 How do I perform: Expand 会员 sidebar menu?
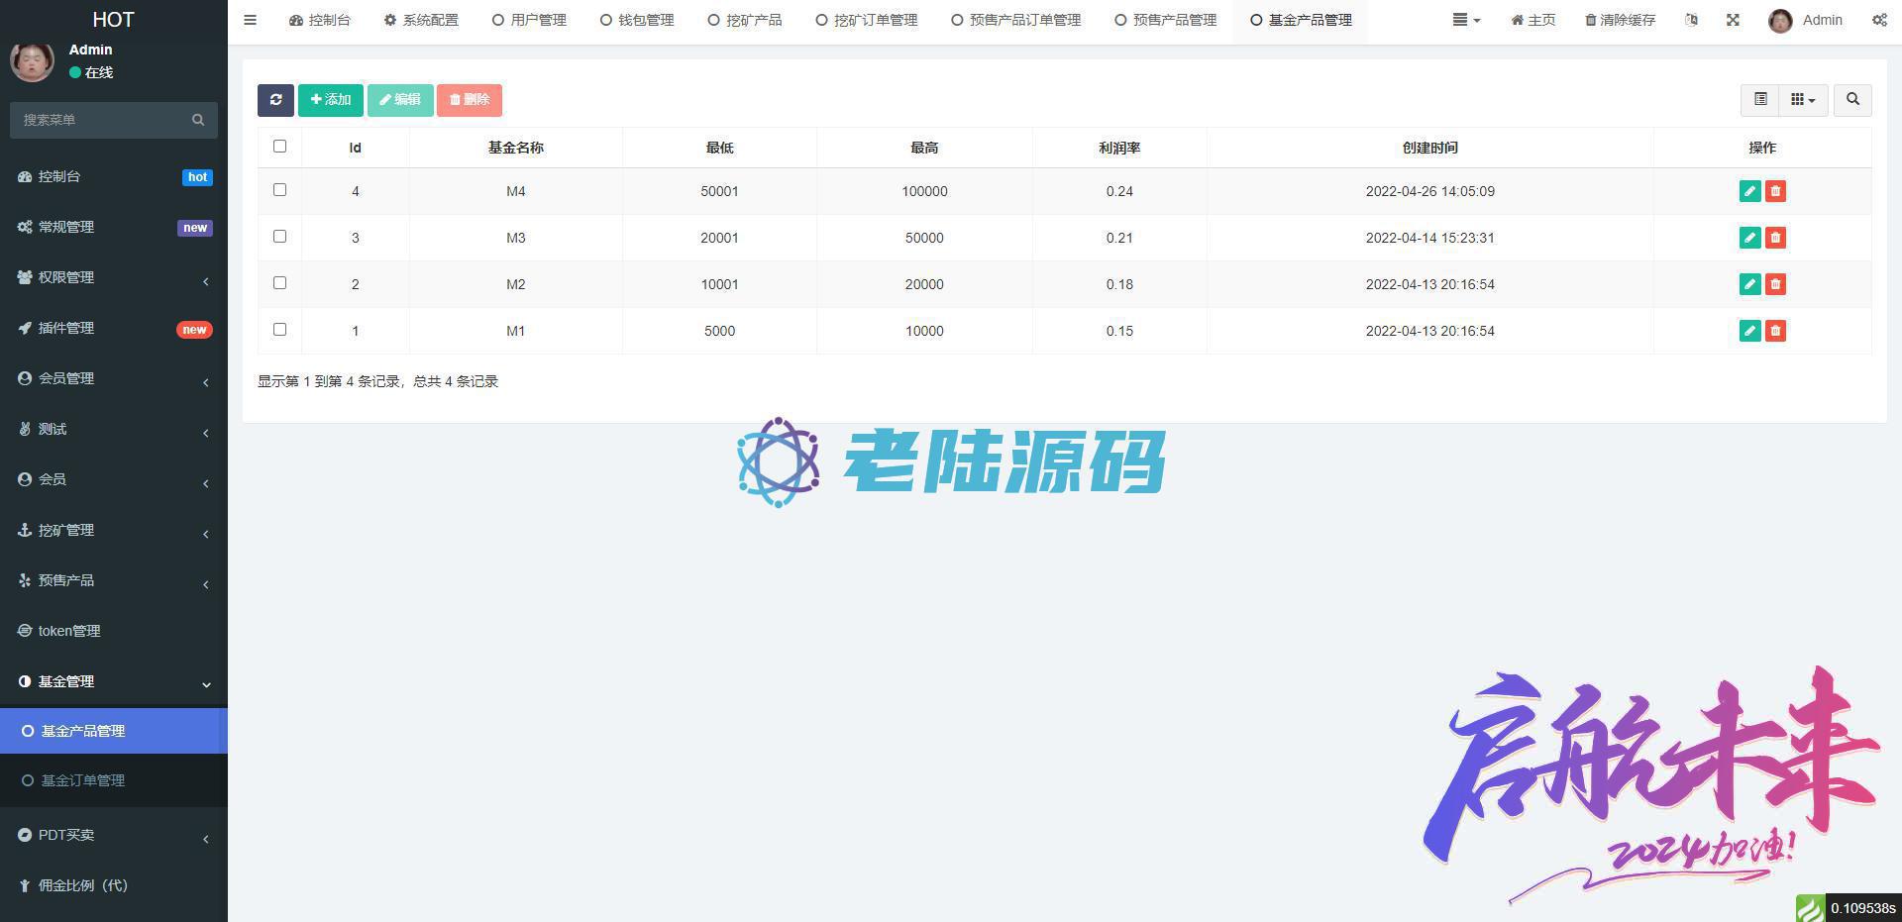point(114,479)
